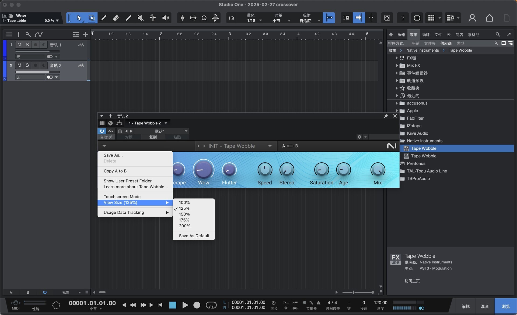Select the Line draw tool

[x=128, y=18]
